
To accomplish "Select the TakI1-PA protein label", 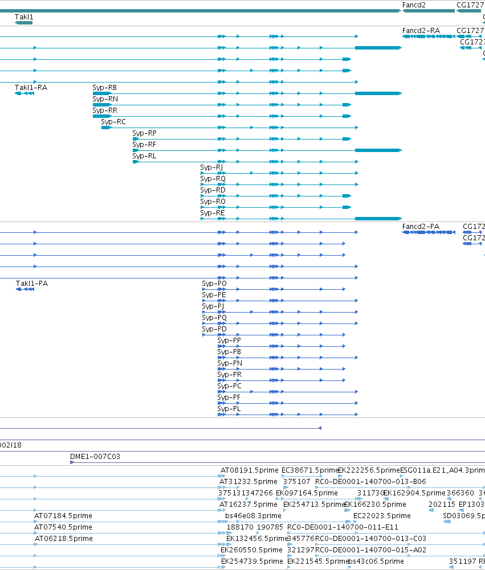I will (32, 284).
